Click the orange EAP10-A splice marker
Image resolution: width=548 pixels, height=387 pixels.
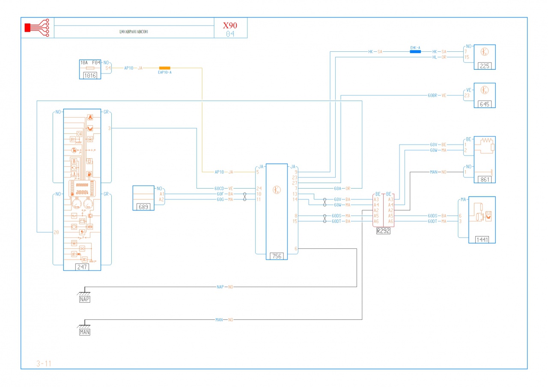point(165,68)
